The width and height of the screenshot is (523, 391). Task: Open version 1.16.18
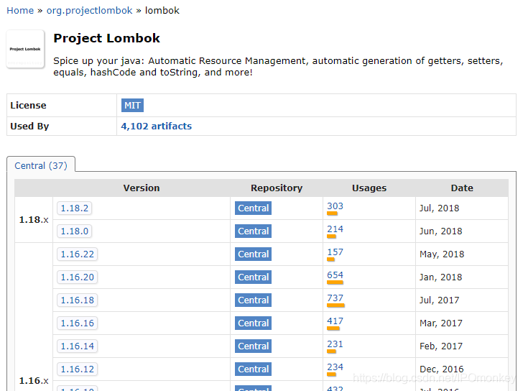tap(78, 300)
